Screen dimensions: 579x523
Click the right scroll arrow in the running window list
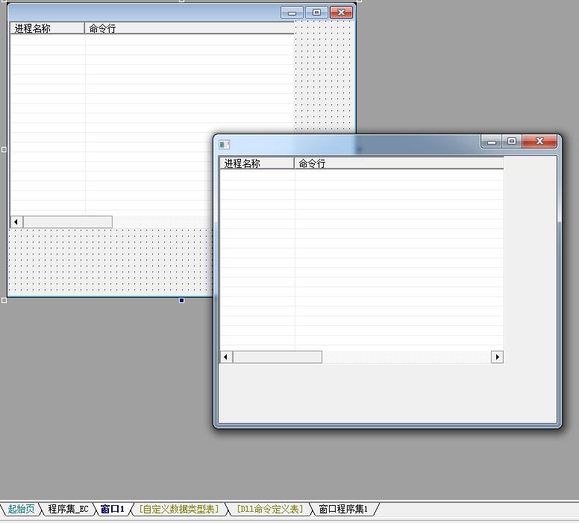(x=497, y=357)
